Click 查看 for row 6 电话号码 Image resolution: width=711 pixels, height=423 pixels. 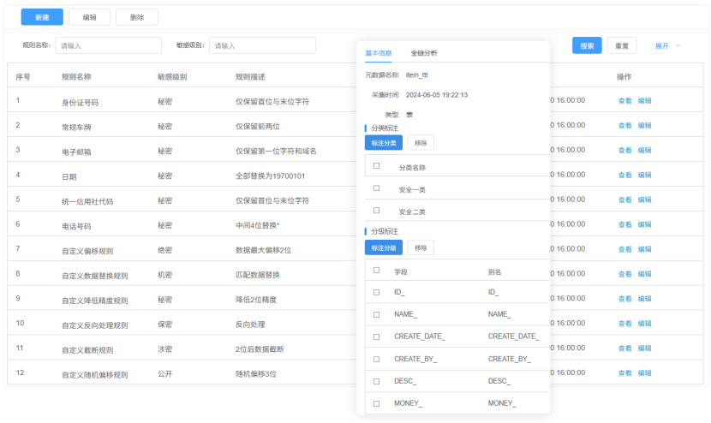tap(624, 224)
